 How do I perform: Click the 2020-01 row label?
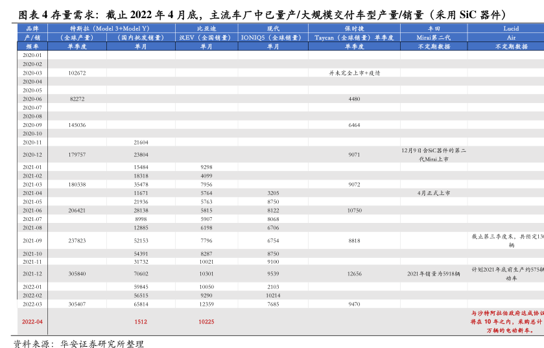point(32,56)
